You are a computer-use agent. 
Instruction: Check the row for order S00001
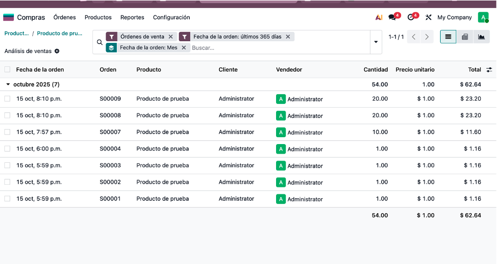pyautogui.click(x=8, y=199)
